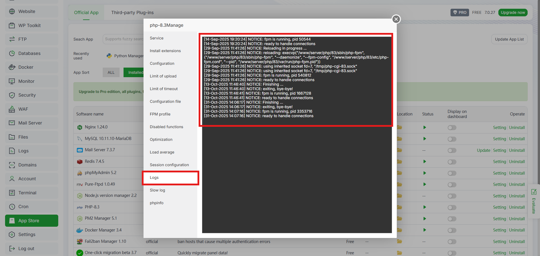Screen dimensions: 540x256
Task: Switch to Official App tab
Action: [86, 12]
